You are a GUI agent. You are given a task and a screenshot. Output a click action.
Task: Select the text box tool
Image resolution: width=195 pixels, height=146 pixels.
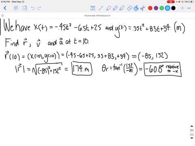click(x=93, y=8)
